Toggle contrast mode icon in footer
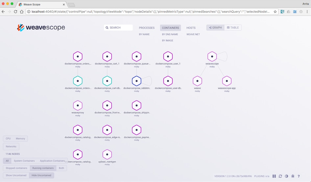 286,176
